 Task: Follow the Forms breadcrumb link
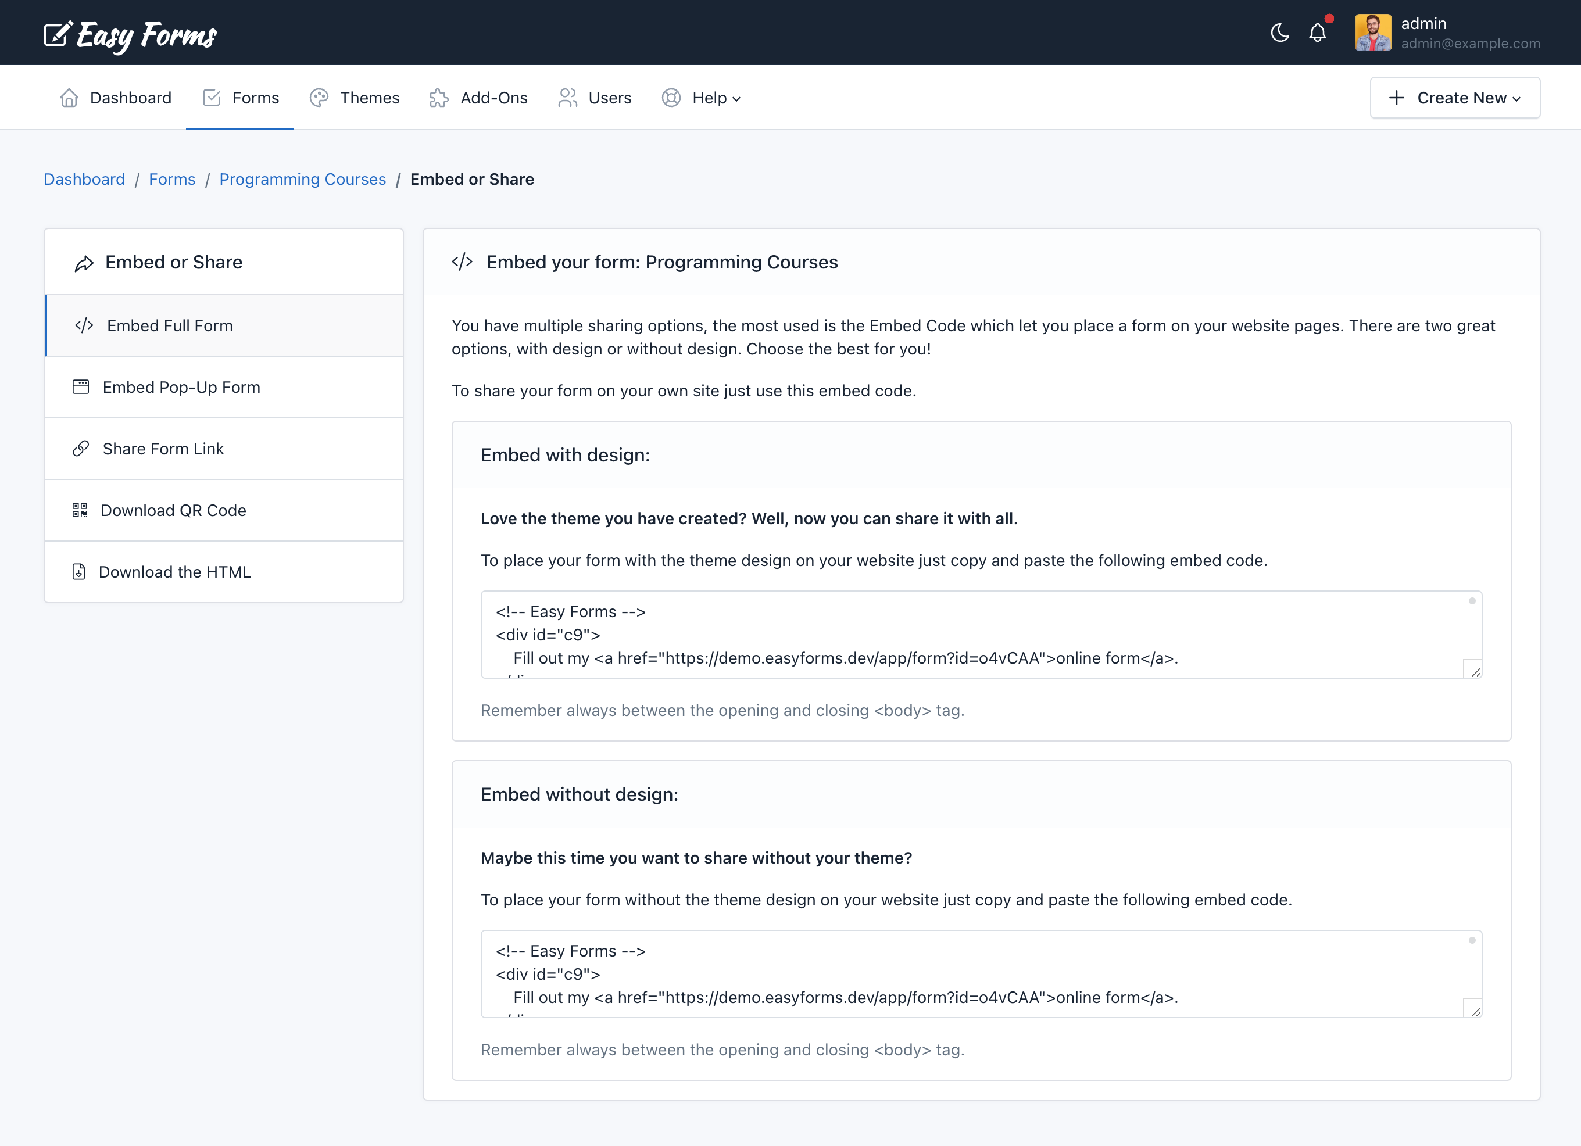(172, 179)
